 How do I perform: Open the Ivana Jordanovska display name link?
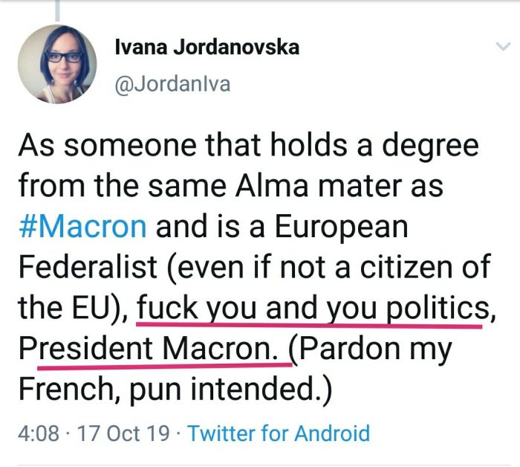pyautogui.click(x=207, y=48)
